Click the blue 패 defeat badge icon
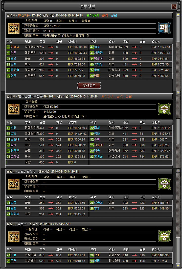182x269 pixels. click(x=164, y=28)
